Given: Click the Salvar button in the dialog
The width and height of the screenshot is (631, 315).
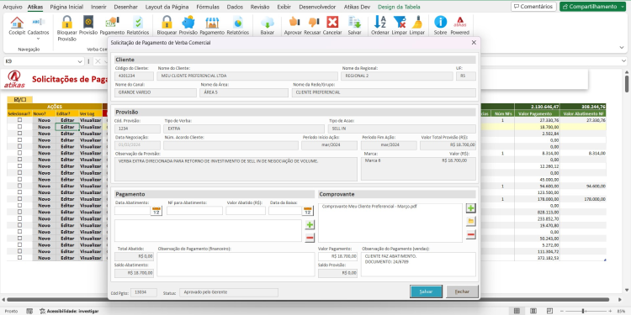Looking at the screenshot, I should [427, 291].
